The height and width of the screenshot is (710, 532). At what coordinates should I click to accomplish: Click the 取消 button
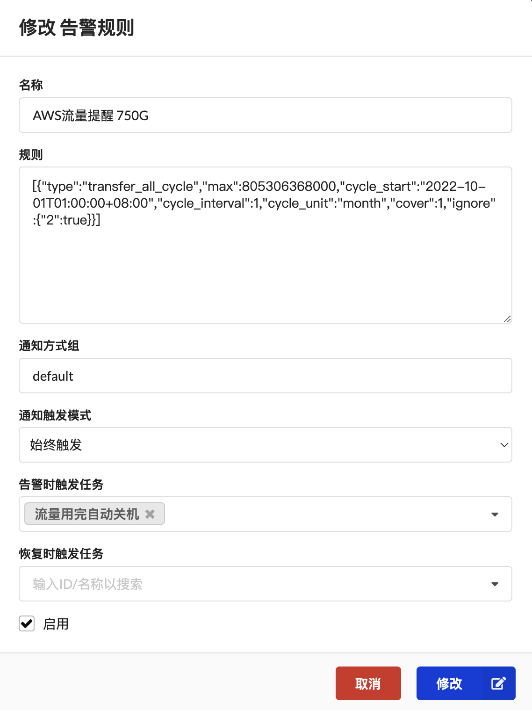point(368,683)
